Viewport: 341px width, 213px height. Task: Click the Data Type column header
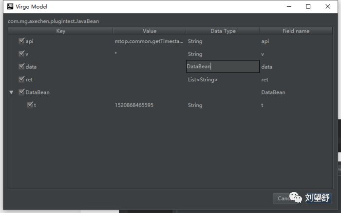point(223,31)
